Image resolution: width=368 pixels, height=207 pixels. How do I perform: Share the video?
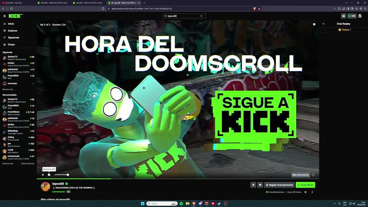tap(305, 192)
